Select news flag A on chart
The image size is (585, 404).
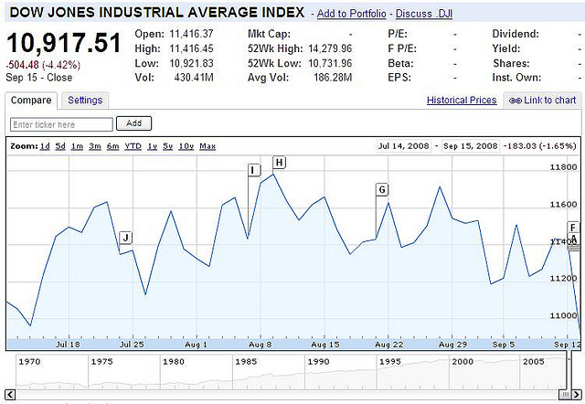(x=574, y=239)
